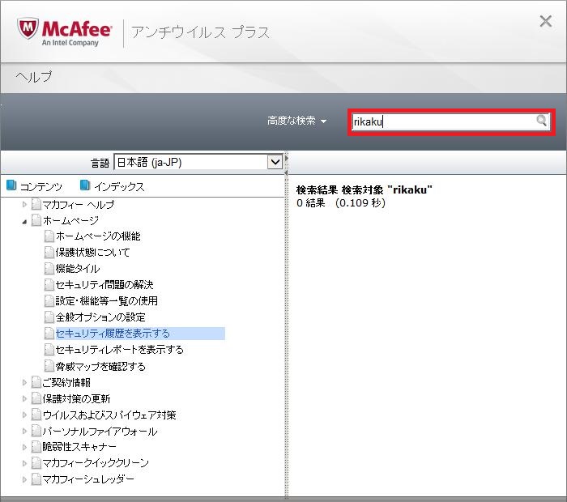Select the ご契約情報 tree item
The image size is (567, 502).
66,382
